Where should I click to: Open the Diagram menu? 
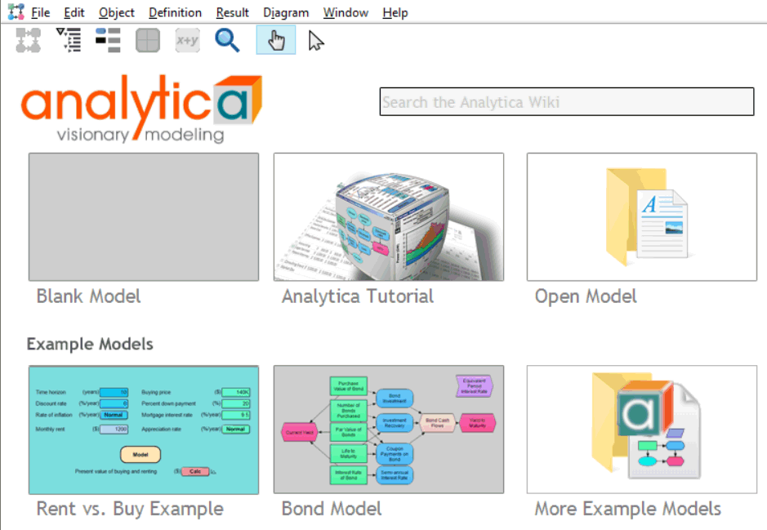click(286, 13)
